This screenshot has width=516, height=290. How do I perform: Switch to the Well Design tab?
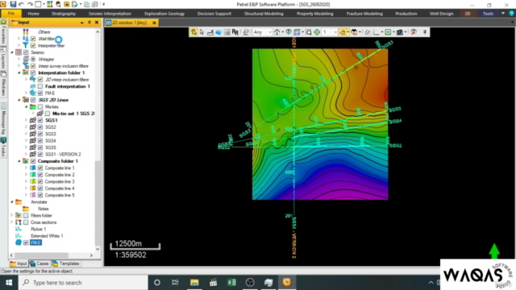coord(441,14)
